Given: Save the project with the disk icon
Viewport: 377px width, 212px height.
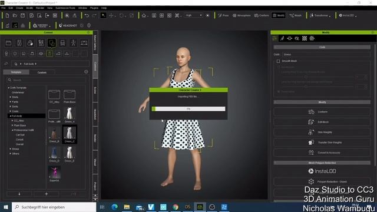Looking at the screenshot, I should tap(22, 15).
